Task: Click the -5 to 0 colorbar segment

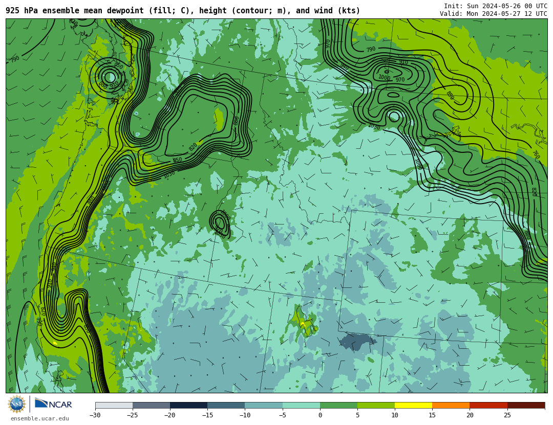Action: pyautogui.click(x=301, y=405)
